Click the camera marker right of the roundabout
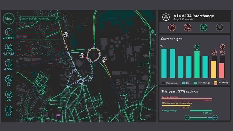Viewport: 233px width, 131px height. (x=104, y=59)
